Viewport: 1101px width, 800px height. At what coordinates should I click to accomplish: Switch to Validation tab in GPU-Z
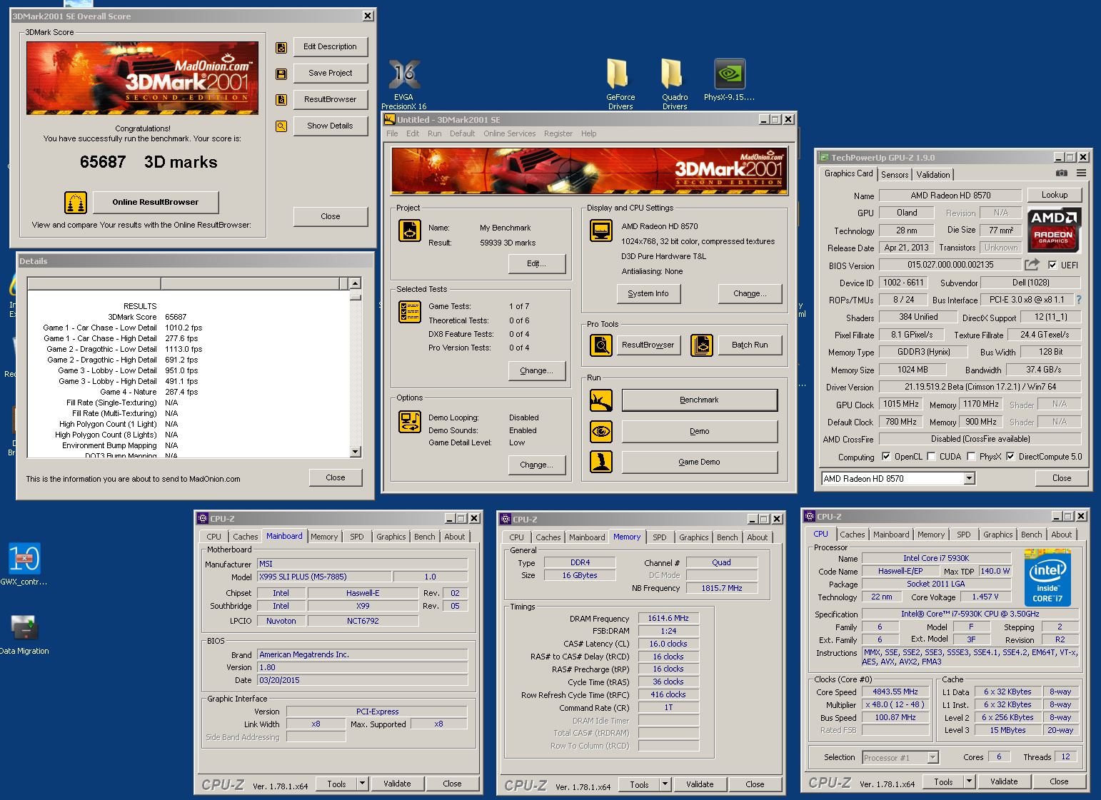[x=933, y=175]
